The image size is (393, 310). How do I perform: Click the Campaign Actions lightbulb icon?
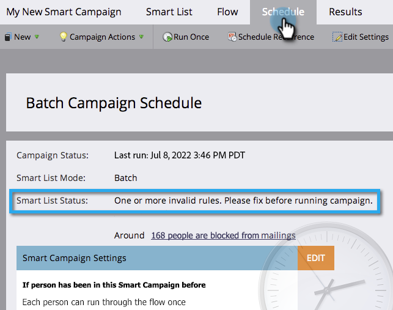[62, 37]
